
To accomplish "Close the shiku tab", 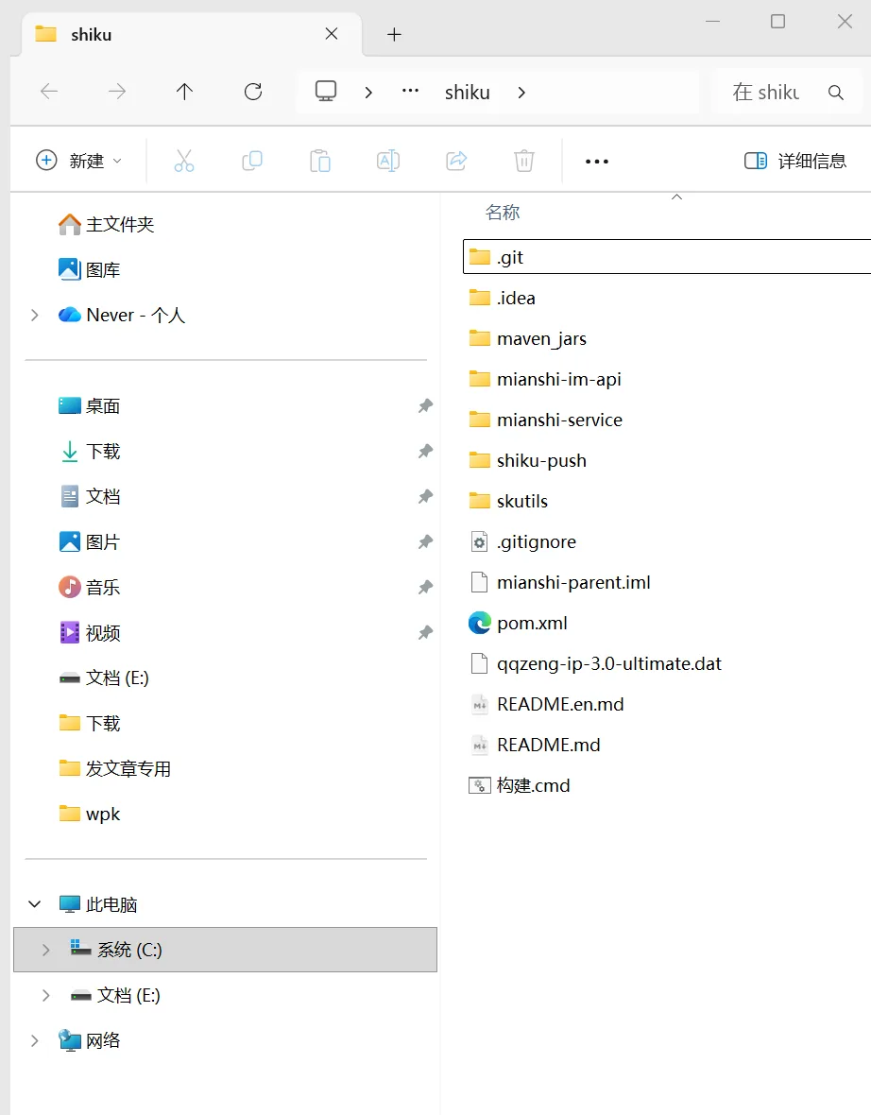I will pos(332,33).
